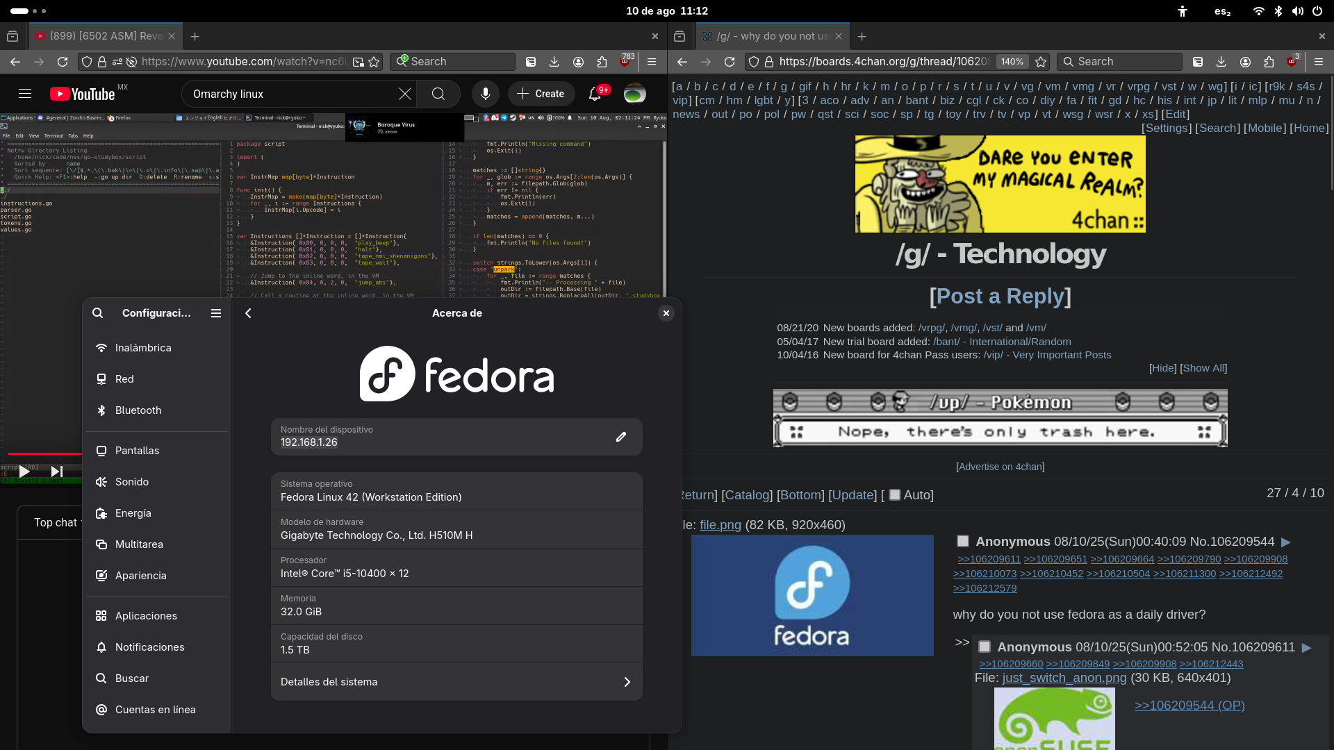Open downloads in the YouTube browser window
The width and height of the screenshot is (1334, 750).
(x=554, y=62)
